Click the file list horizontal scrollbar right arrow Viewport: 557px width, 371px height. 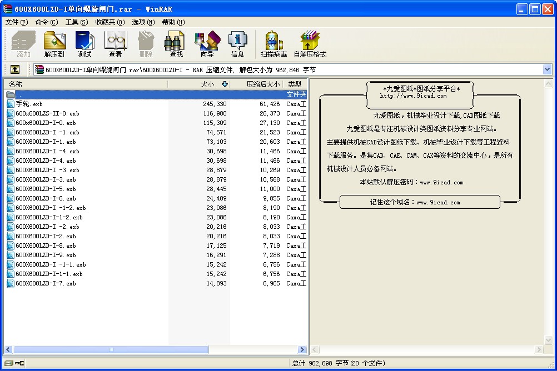point(302,350)
